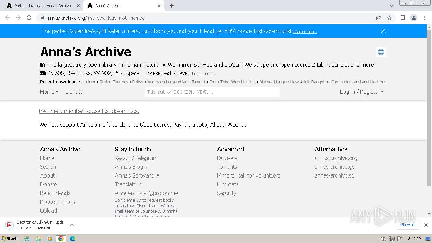The image size is (432, 243).
Task: Open Torrents link
Action: click(x=227, y=167)
